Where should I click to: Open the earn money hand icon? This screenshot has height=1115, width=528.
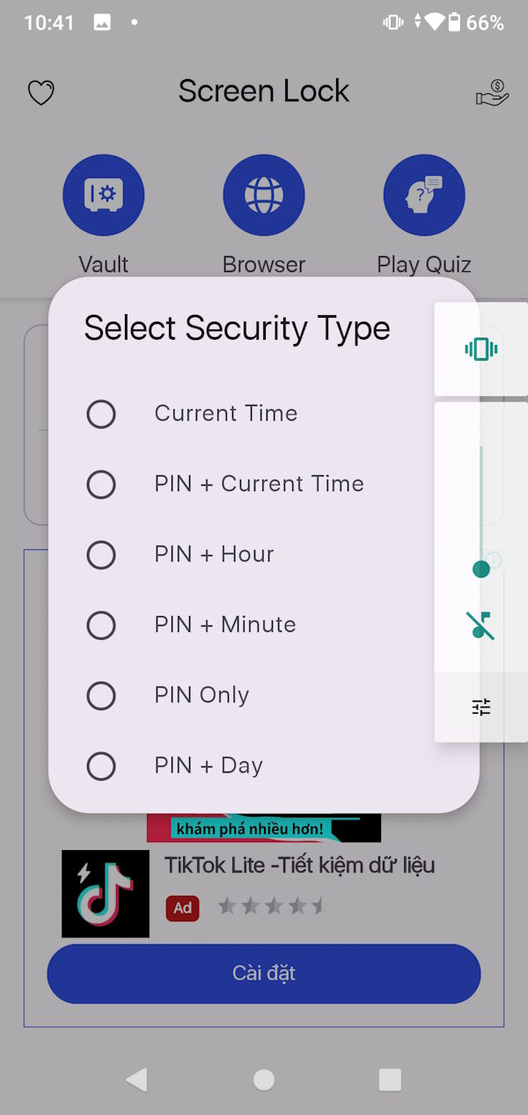pos(491,92)
